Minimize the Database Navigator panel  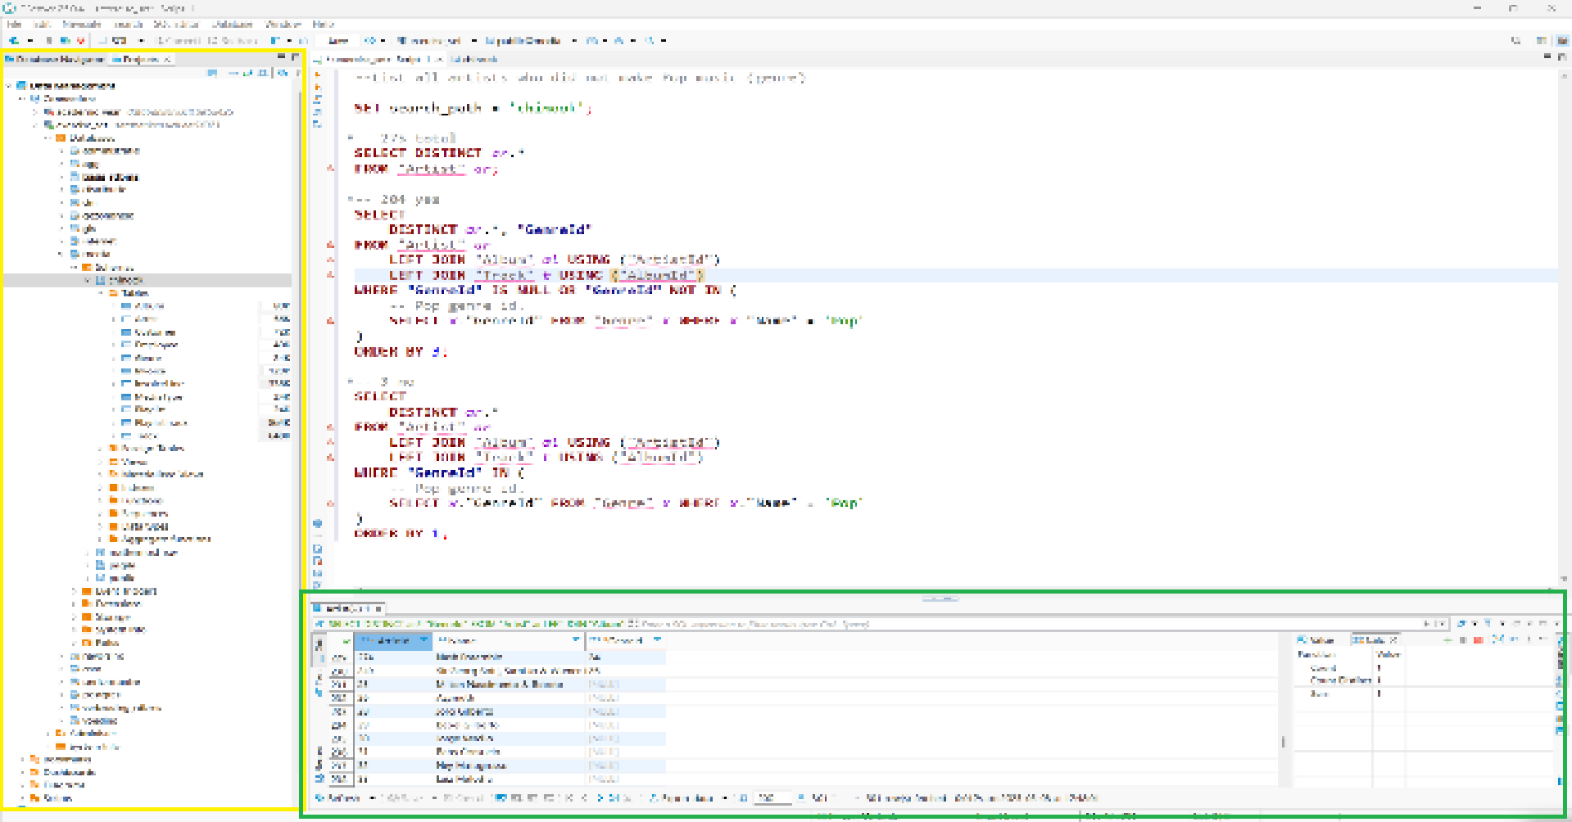[281, 56]
